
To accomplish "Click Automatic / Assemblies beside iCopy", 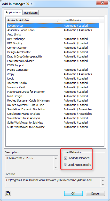I will (x=78, y=74).
